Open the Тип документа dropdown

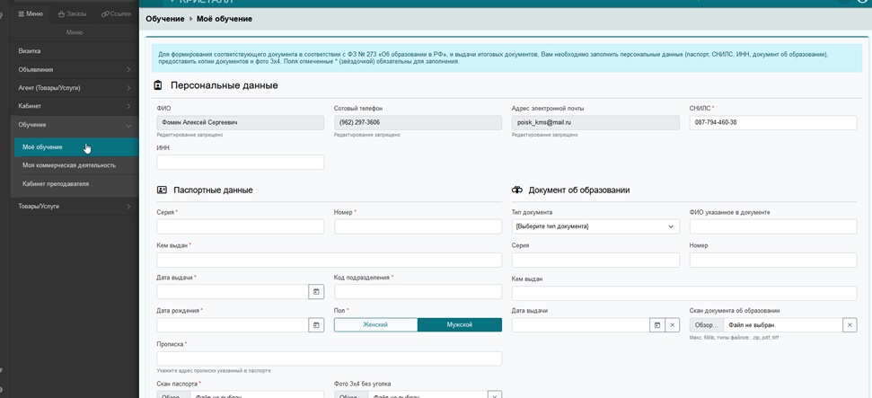(595, 226)
